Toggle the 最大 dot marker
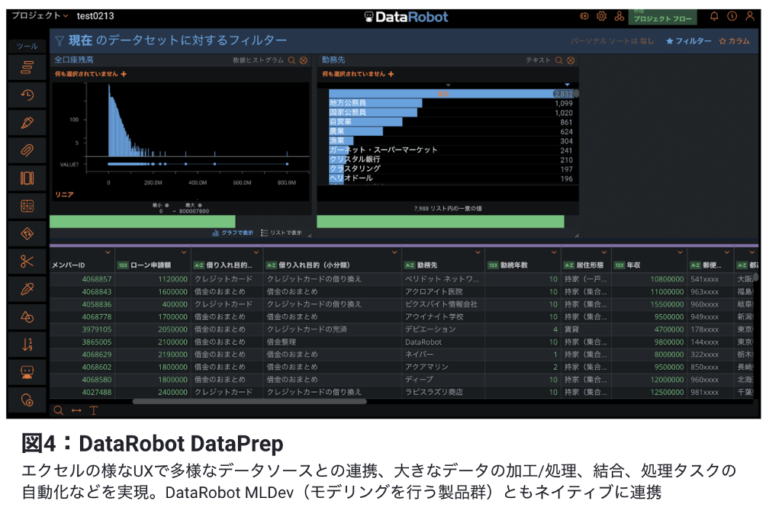Image resolution: width=769 pixels, height=517 pixels. point(200,205)
